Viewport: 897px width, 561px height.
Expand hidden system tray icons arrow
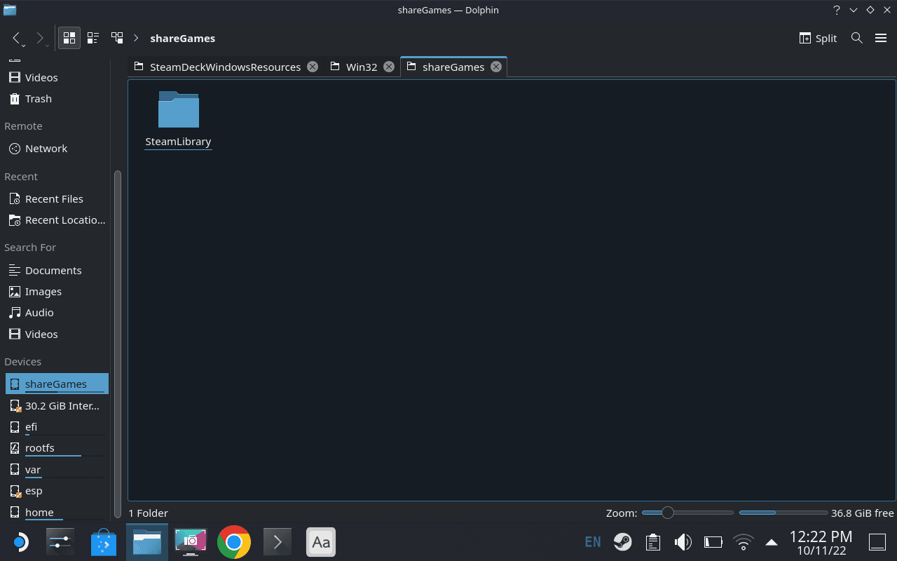(772, 542)
